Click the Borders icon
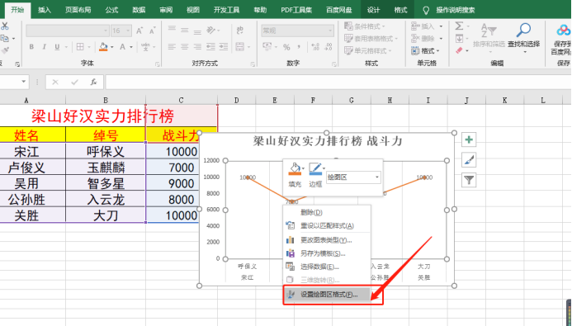 tap(80, 47)
